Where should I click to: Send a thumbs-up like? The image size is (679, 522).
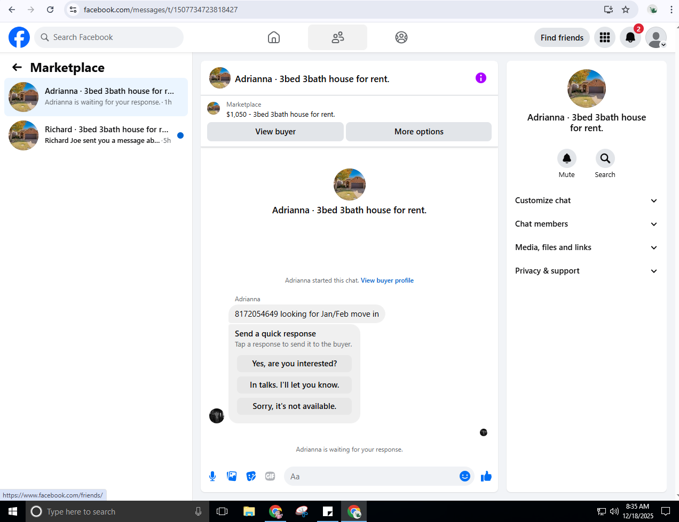click(x=486, y=476)
